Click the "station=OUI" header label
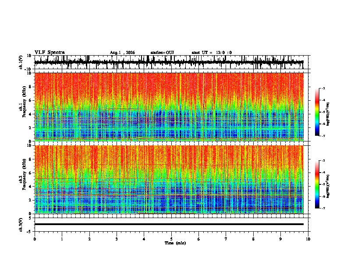 [162, 53]
